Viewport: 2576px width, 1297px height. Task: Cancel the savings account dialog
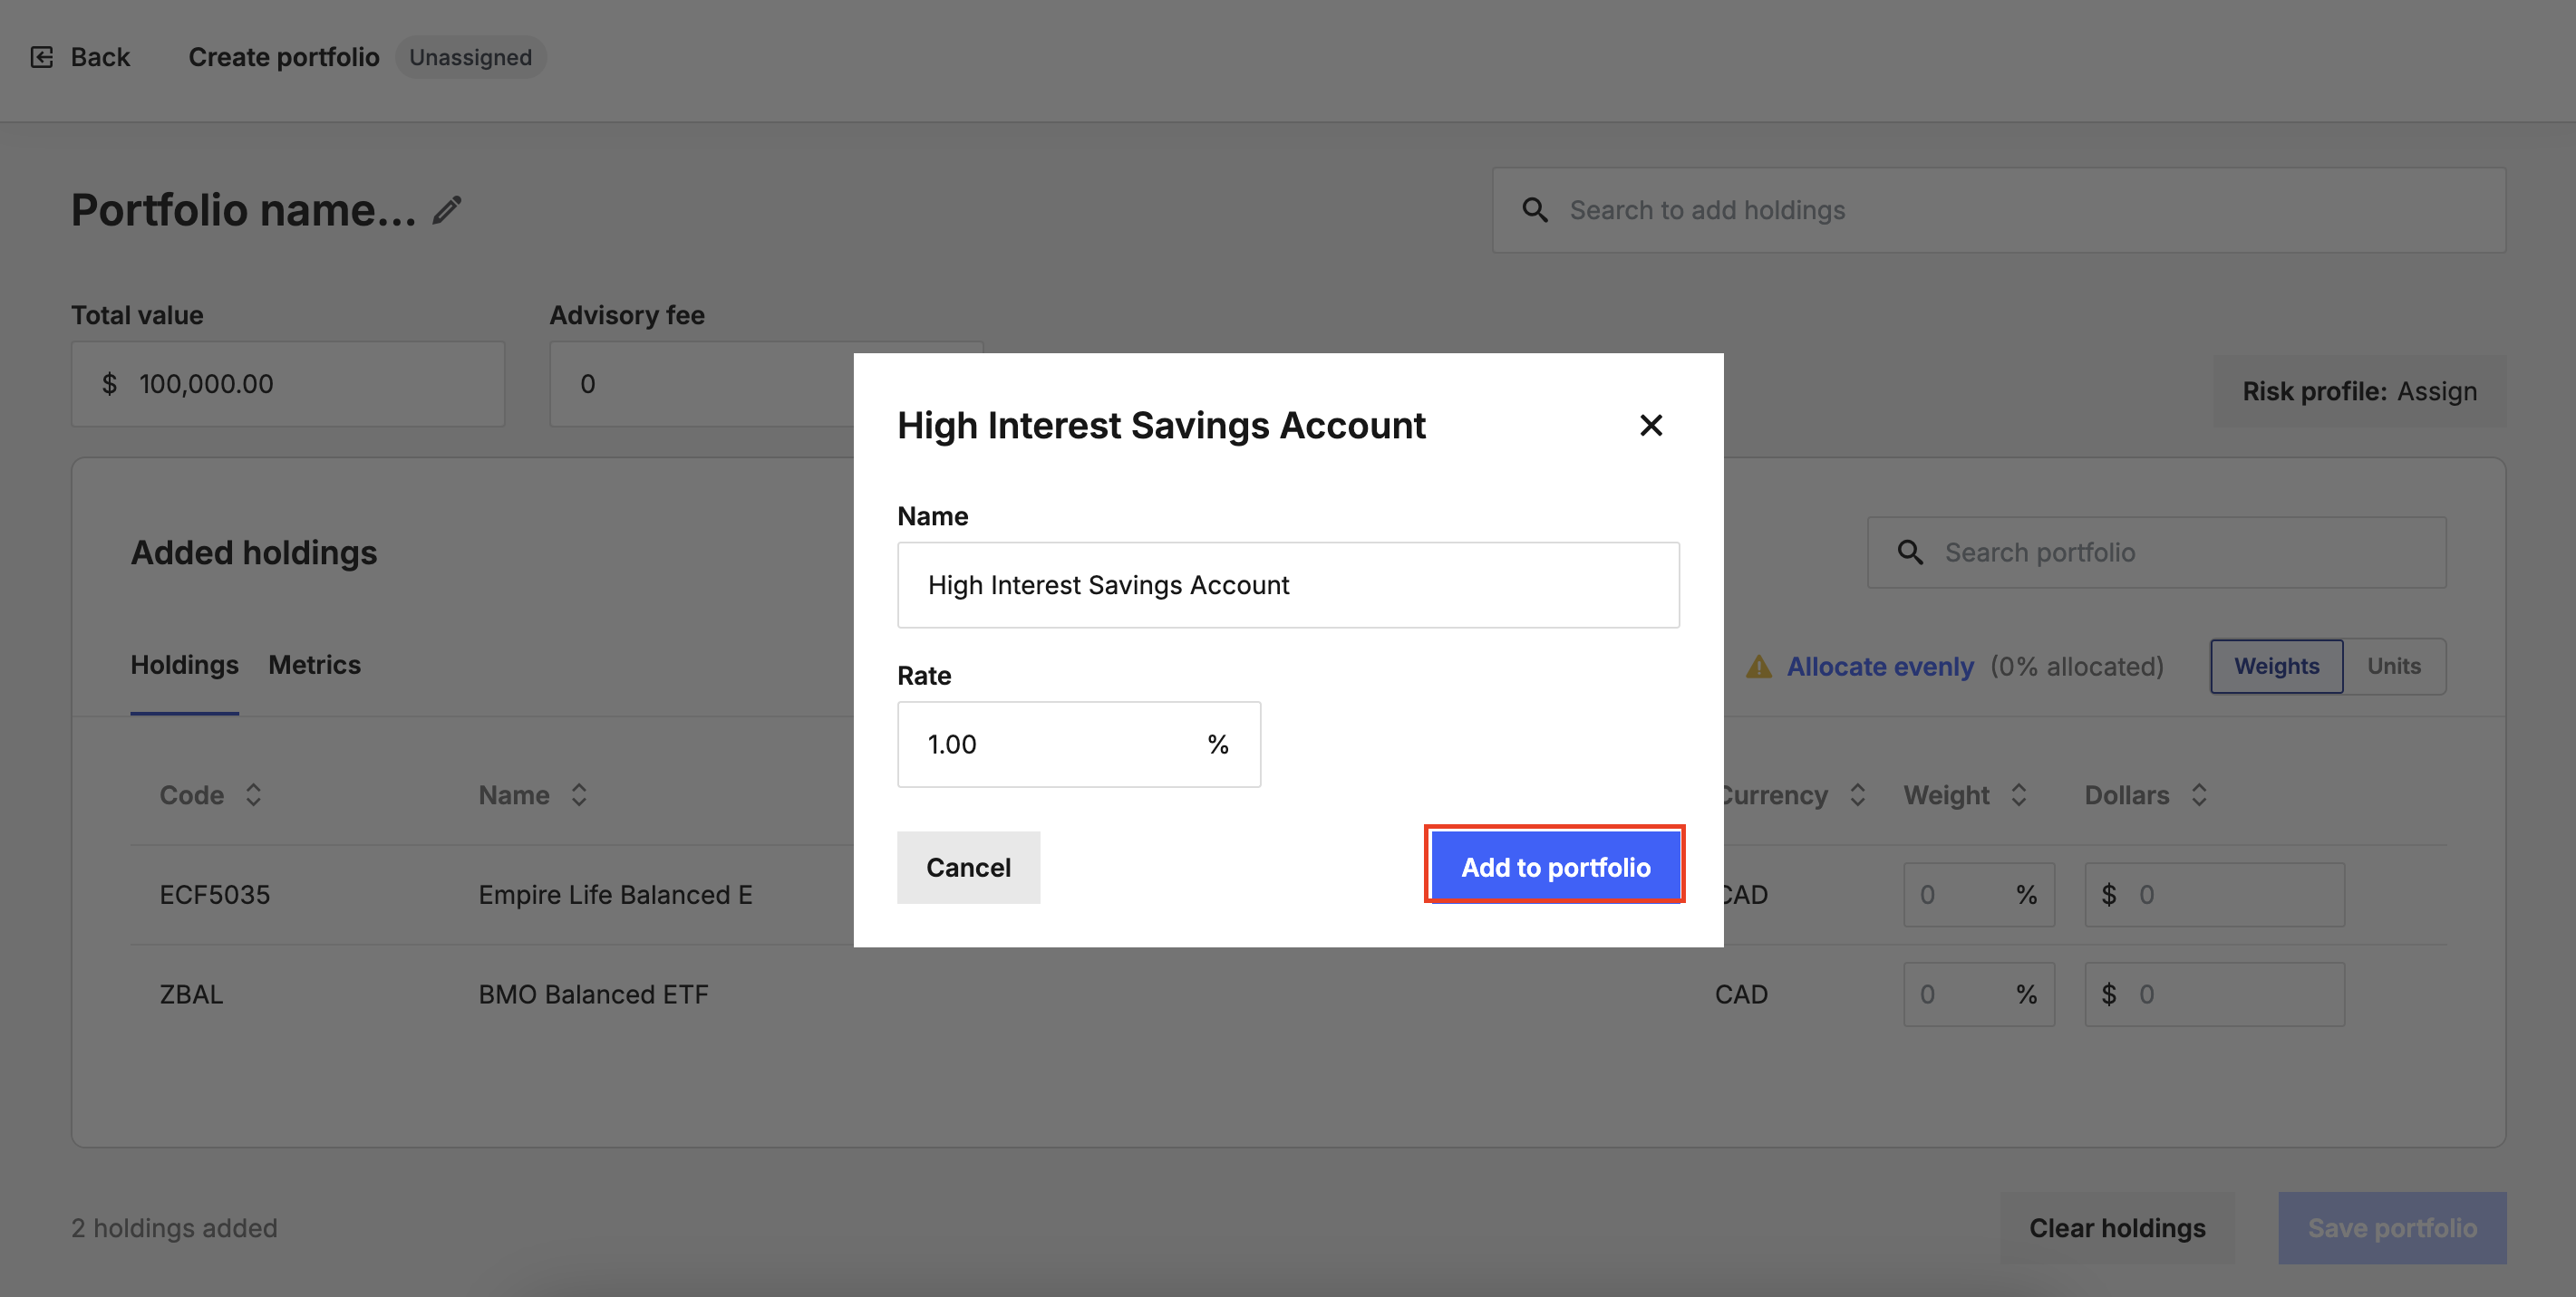pyautogui.click(x=968, y=868)
